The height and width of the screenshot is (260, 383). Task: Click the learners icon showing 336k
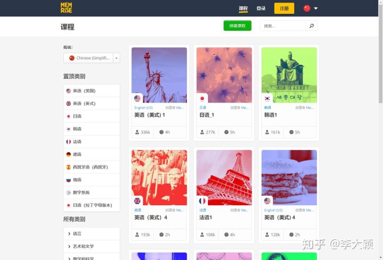click(137, 132)
